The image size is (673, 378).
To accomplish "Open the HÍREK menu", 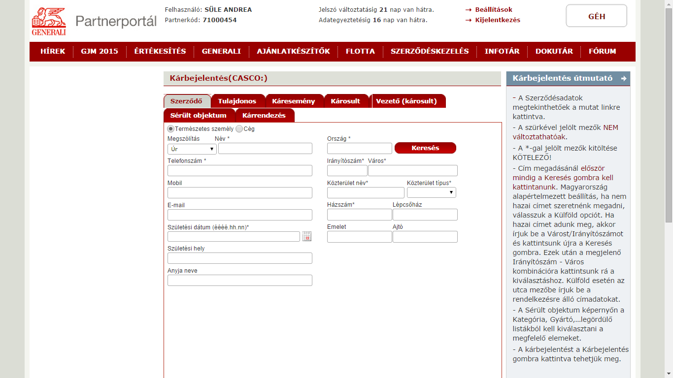I will coord(53,51).
